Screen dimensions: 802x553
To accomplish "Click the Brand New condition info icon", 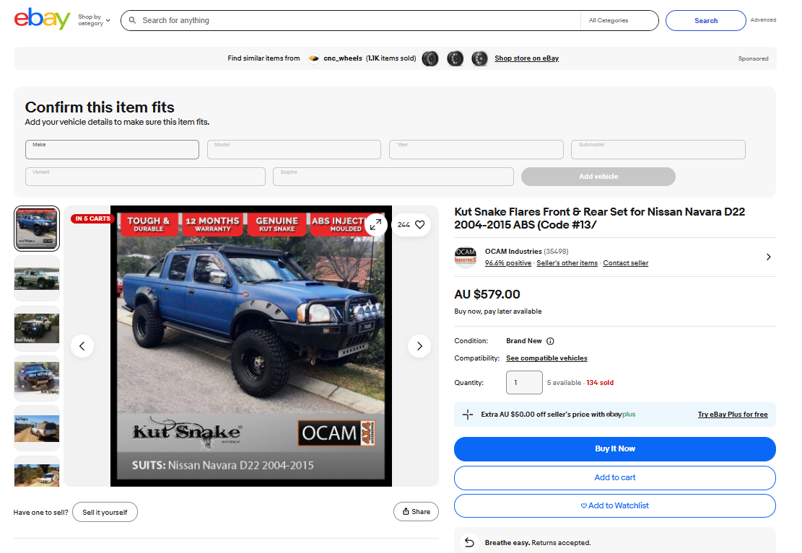I will coord(550,341).
